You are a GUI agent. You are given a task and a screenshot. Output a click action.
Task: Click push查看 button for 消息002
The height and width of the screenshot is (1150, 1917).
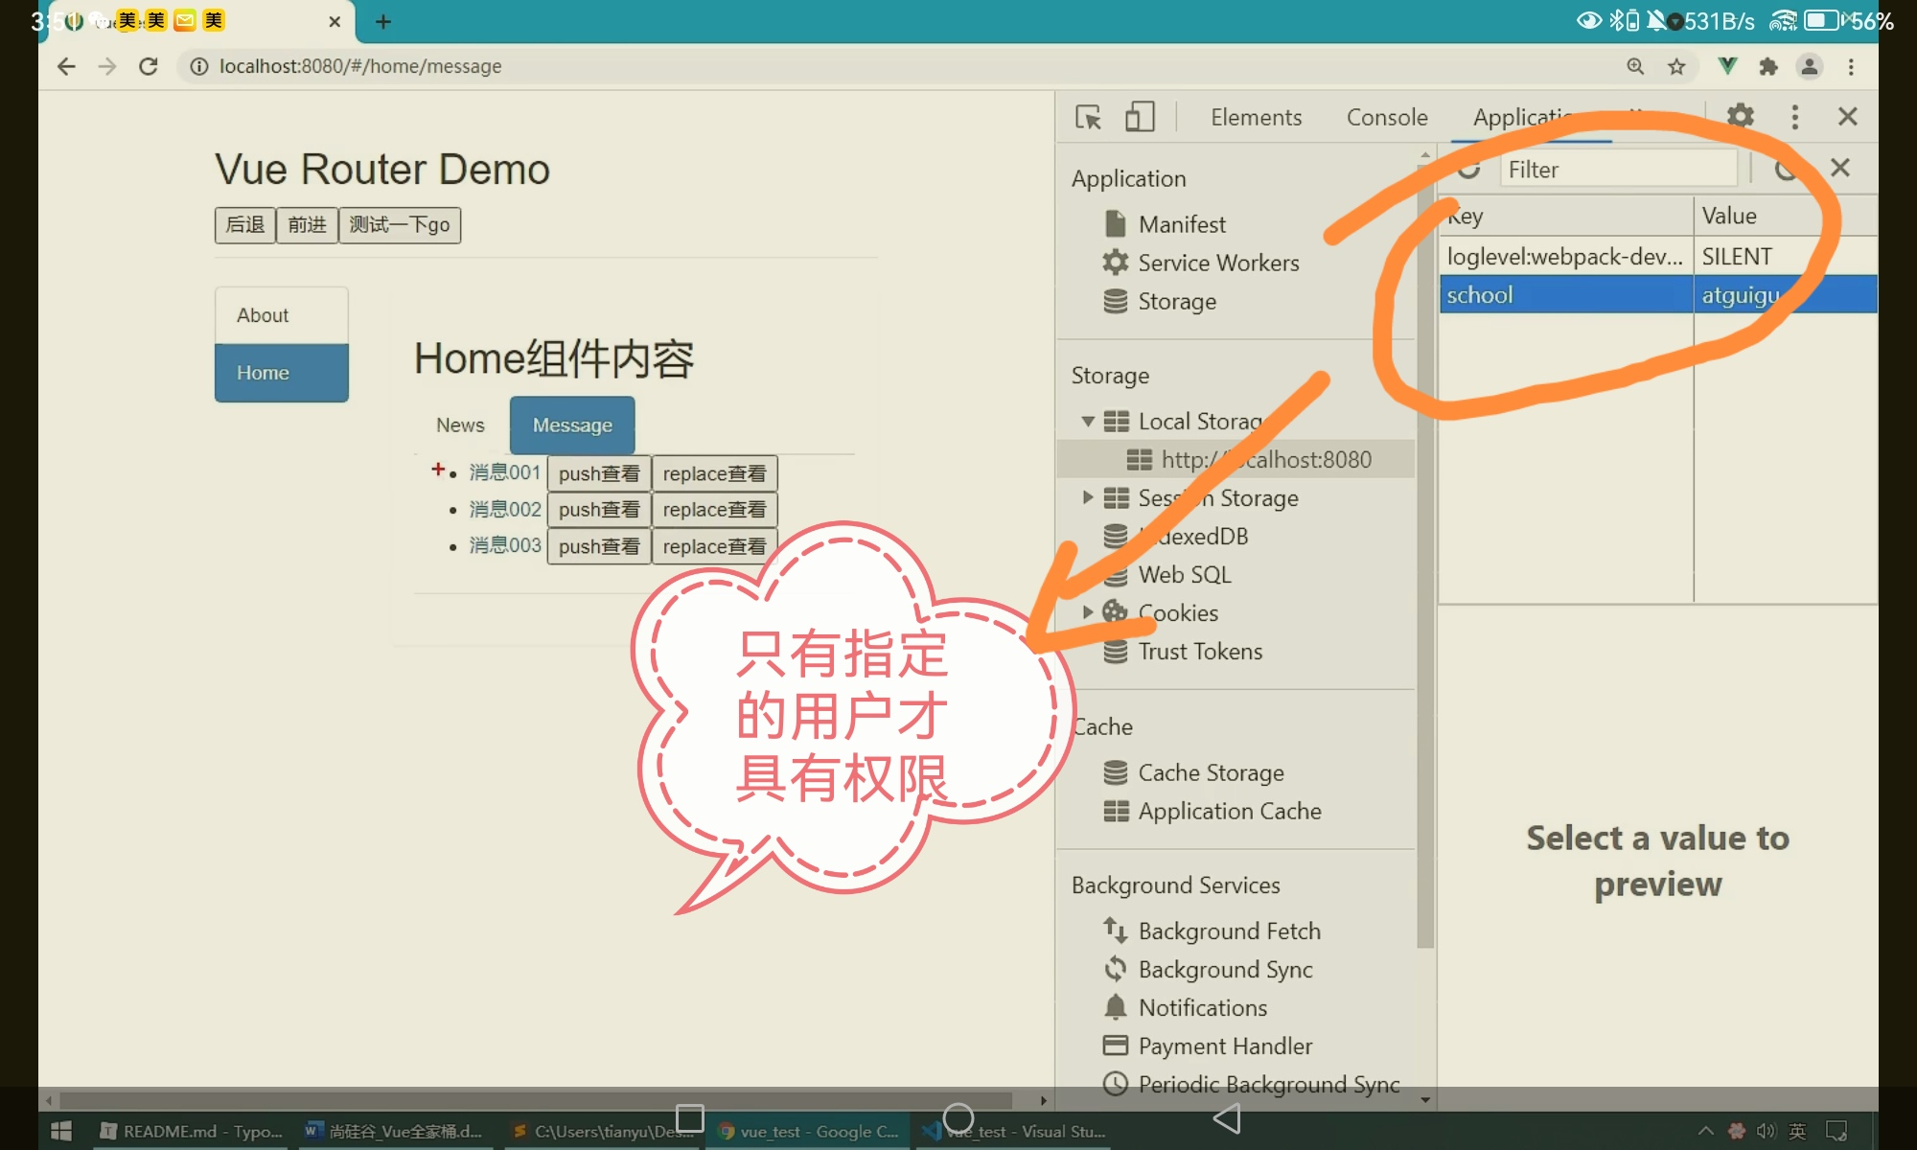click(x=599, y=510)
